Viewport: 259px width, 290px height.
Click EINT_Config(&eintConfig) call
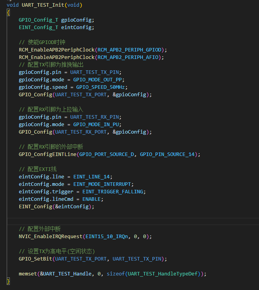pyautogui.click(x=57, y=207)
